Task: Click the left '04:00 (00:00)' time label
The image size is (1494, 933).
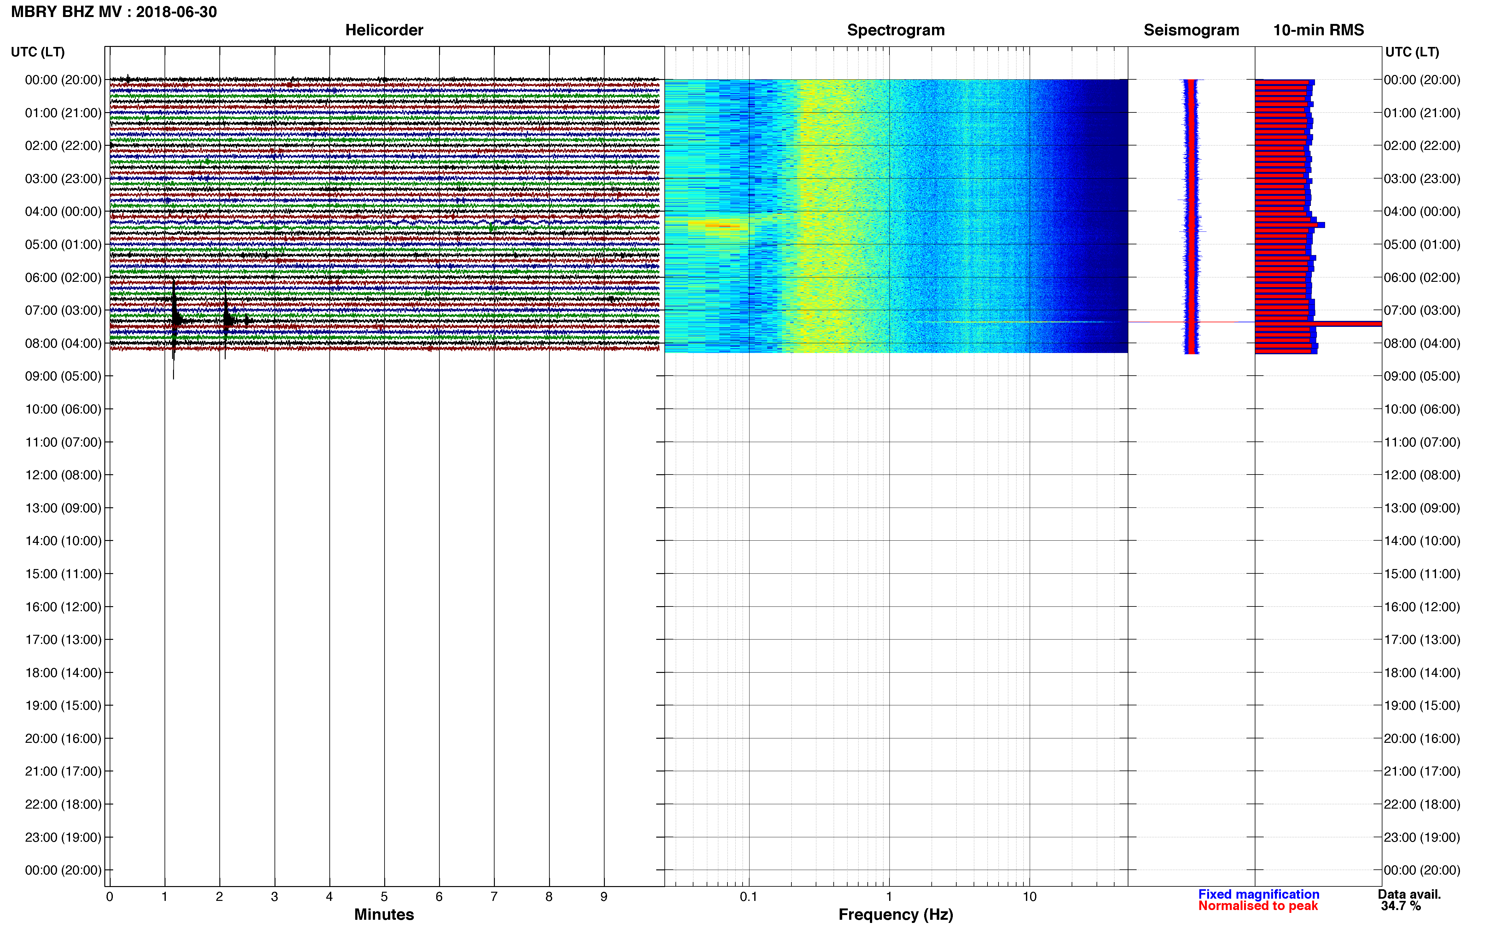Action: [63, 211]
